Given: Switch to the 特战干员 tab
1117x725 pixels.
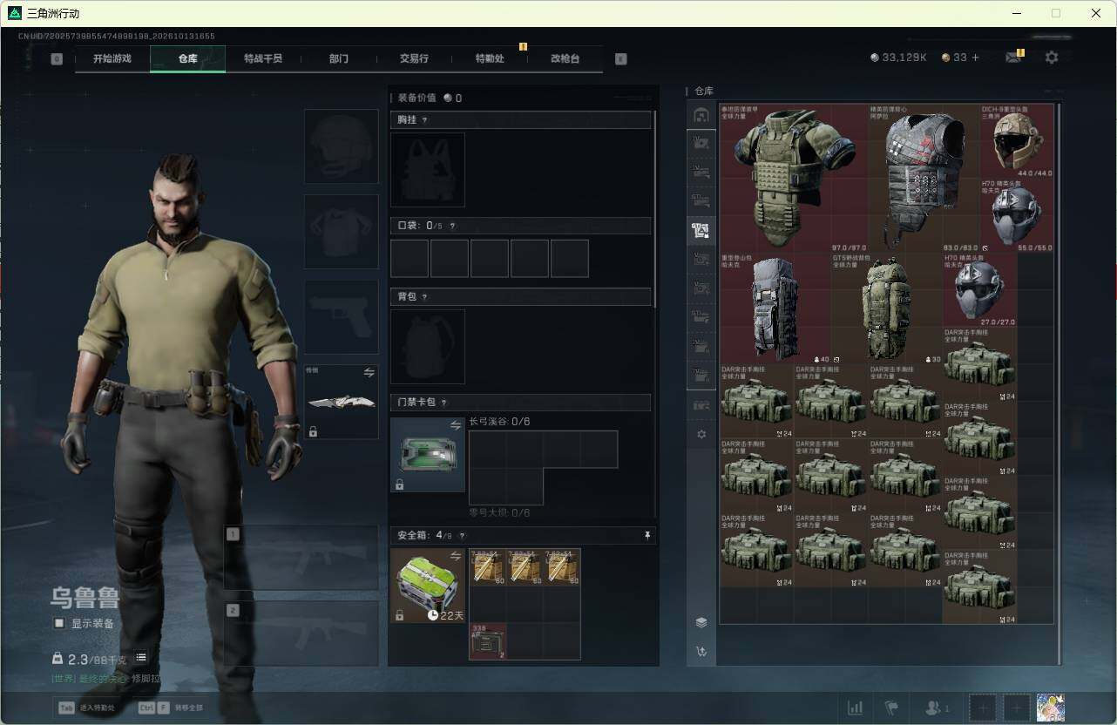Looking at the screenshot, I should click(x=263, y=58).
